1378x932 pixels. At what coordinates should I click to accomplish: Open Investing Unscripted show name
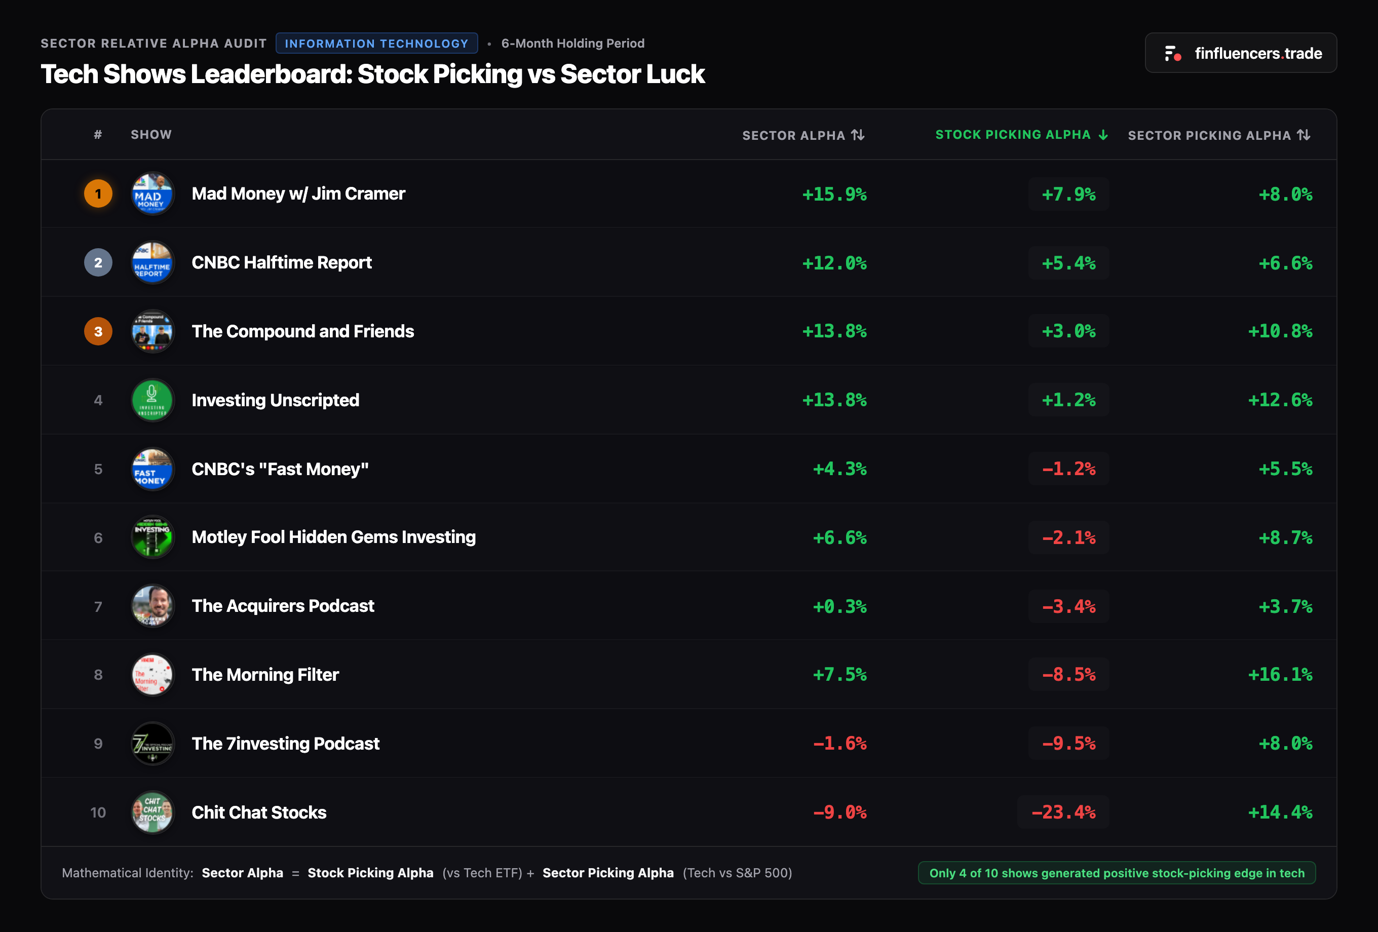[x=276, y=400]
